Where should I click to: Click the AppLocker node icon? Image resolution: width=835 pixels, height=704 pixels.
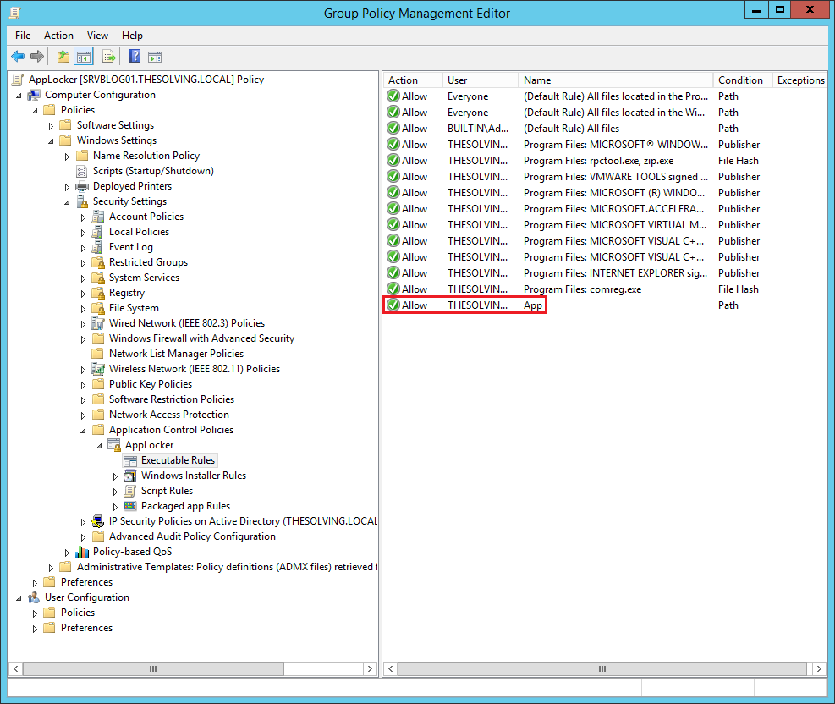(114, 445)
